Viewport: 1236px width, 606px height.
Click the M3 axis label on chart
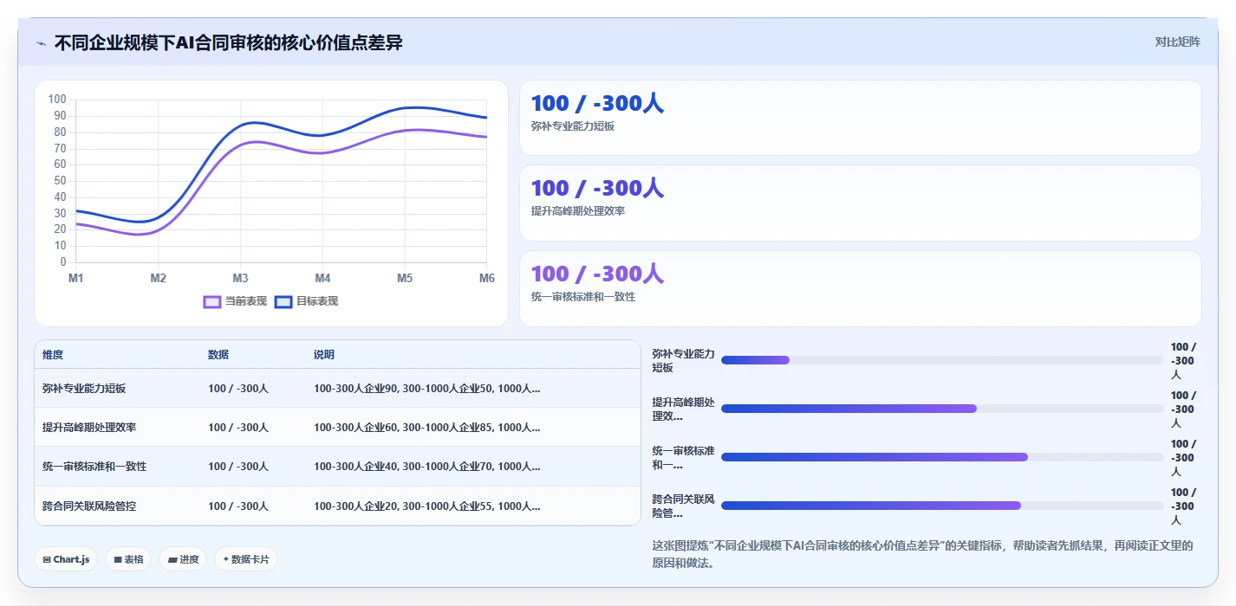(x=240, y=278)
